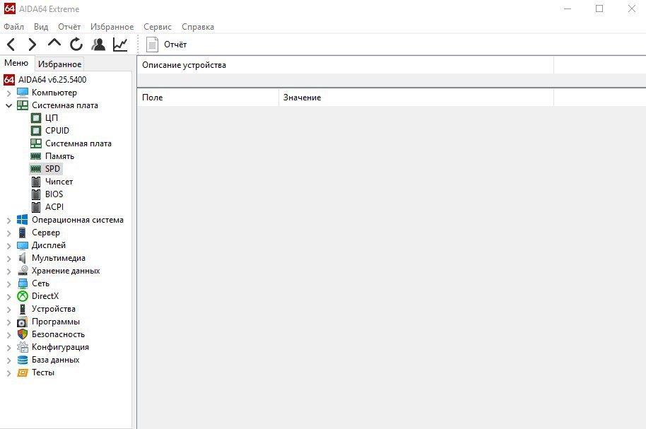This screenshot has height=429, width=646.
Task: Expand the Мультимедиа node
Action: coord(8,259)
